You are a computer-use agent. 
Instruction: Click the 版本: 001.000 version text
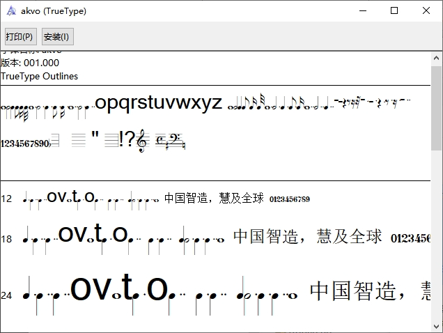tap(30, 63)
